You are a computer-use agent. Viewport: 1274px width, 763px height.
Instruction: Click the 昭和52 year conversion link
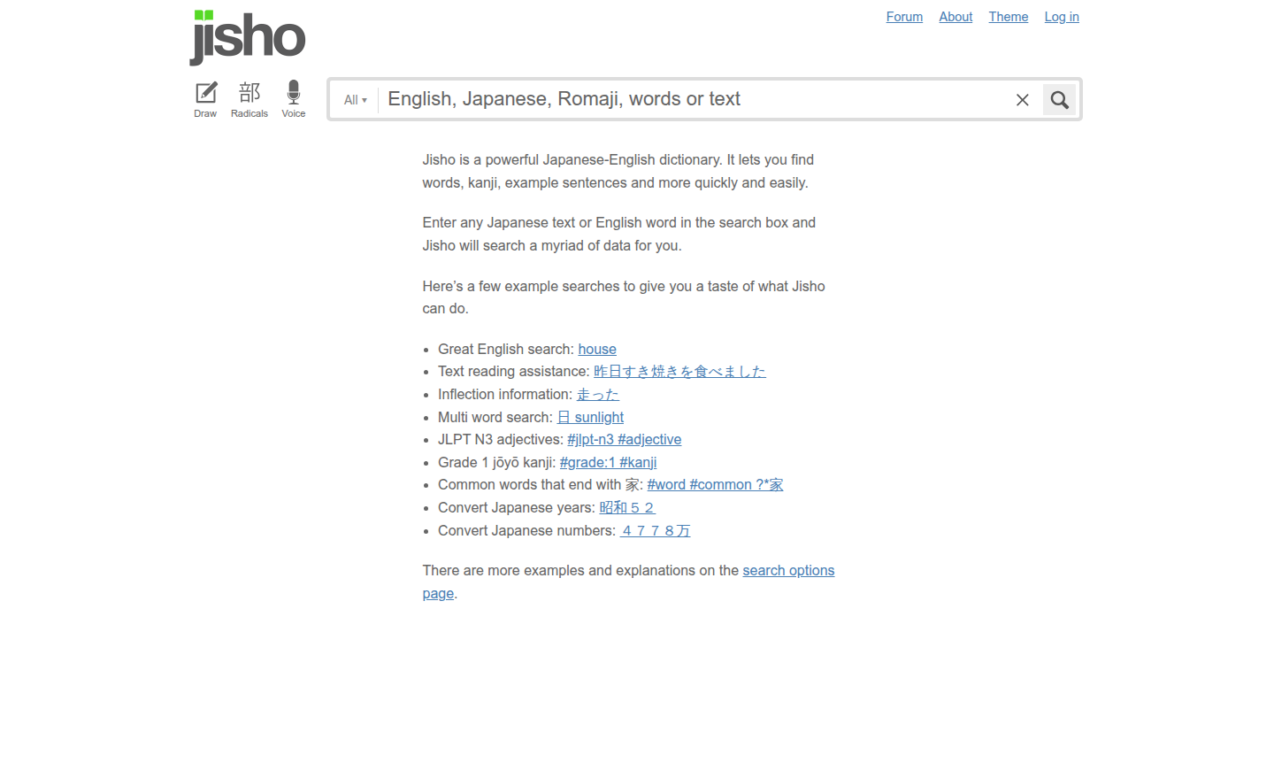pyautogui.click(x=626, y=508)
